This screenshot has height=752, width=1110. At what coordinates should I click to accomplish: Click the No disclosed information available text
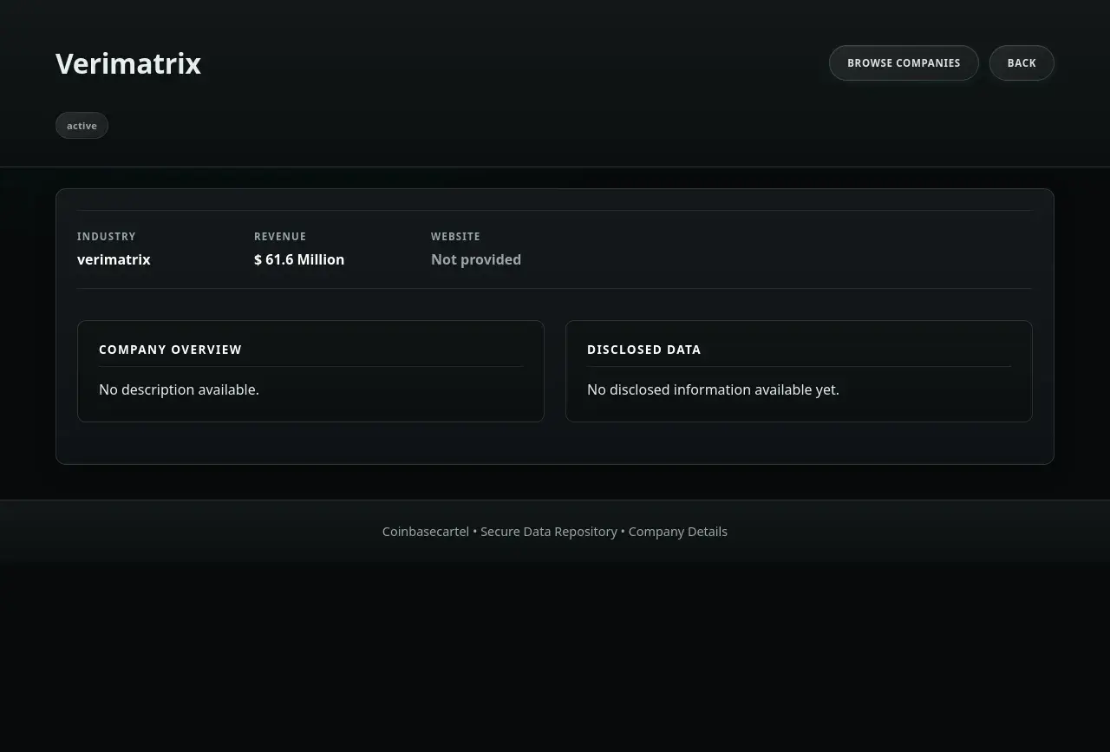(x=713, y=389)
